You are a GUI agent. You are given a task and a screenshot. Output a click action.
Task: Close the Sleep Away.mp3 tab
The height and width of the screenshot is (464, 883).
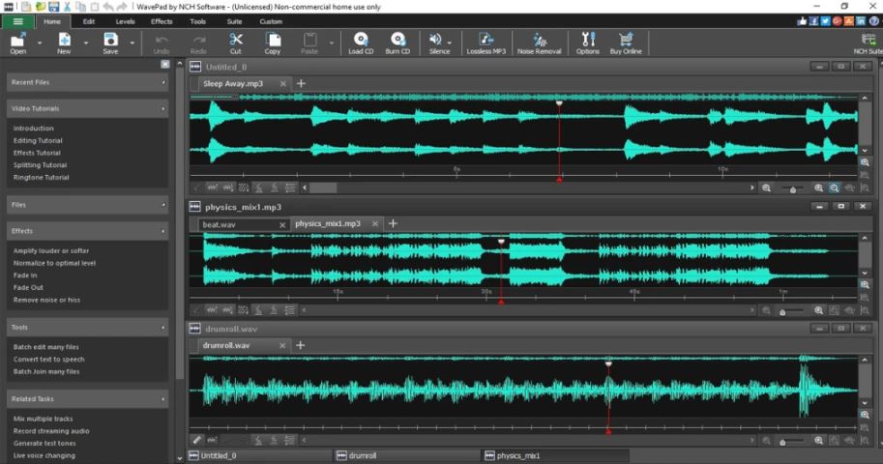pyautogui.click(x=282, y=84)
